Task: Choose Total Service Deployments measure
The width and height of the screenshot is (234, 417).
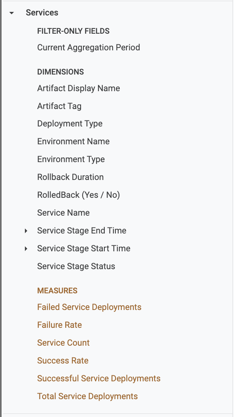Action: pyautogui.click(x=87, y=396)
